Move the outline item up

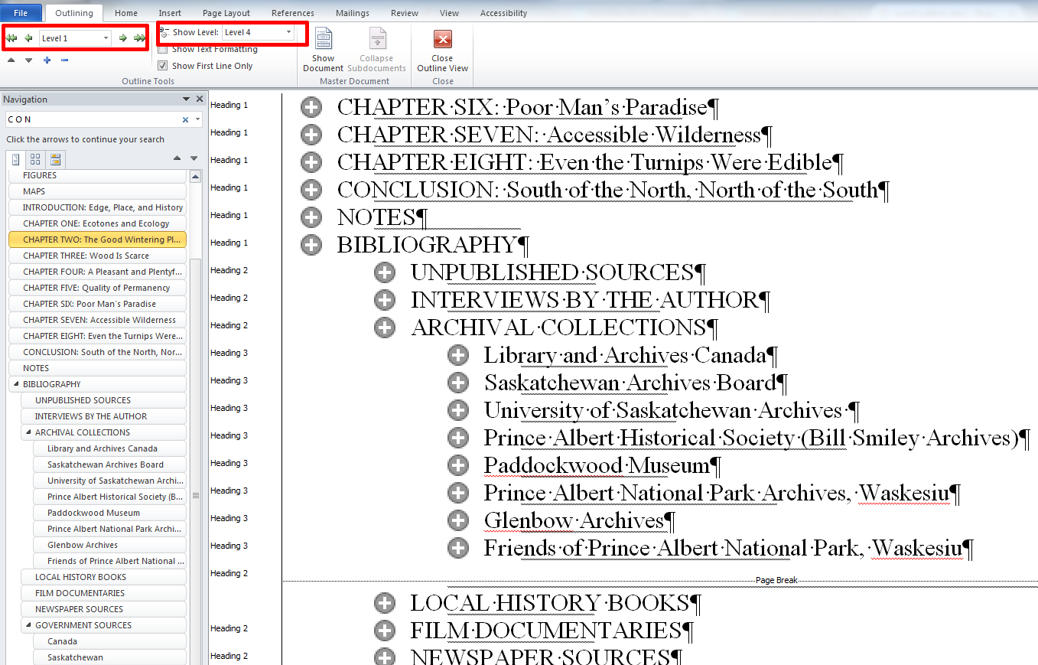tap(11, 60)
